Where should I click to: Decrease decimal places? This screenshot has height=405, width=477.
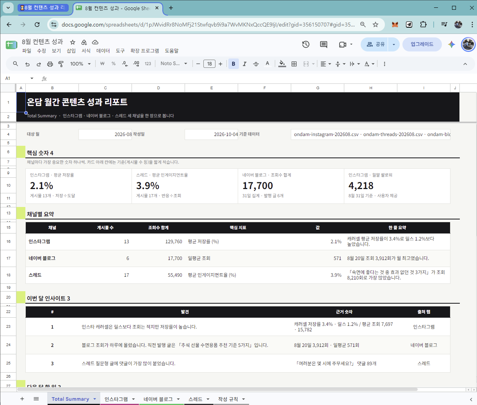125,64
